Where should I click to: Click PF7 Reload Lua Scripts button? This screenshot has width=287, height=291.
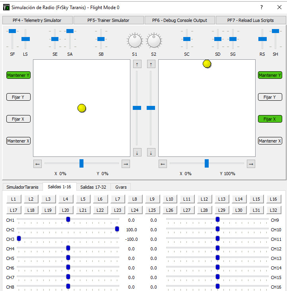pos(250,20)
